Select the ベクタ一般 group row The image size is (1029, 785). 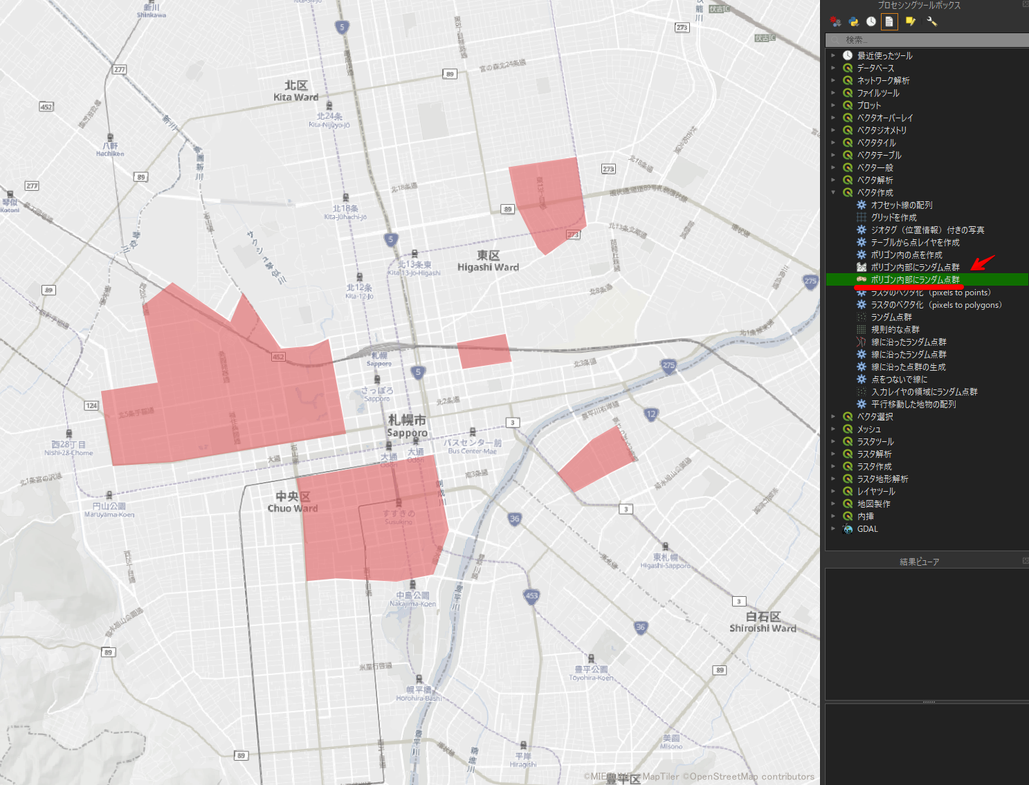[x=927, y=167]
